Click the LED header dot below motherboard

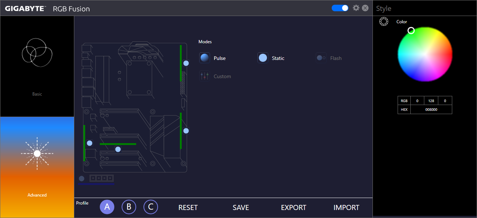tap(82, 178)
